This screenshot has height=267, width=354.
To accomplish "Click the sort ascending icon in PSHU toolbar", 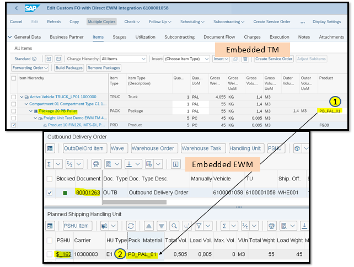I will [149, 226].
